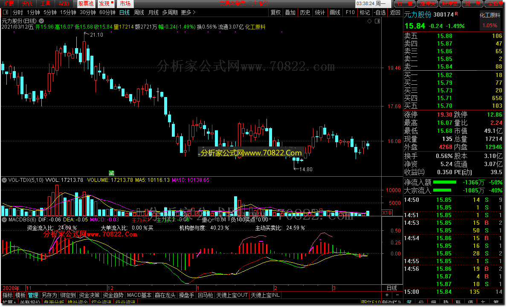Open the 指标 indicator tab

point(7,295)
